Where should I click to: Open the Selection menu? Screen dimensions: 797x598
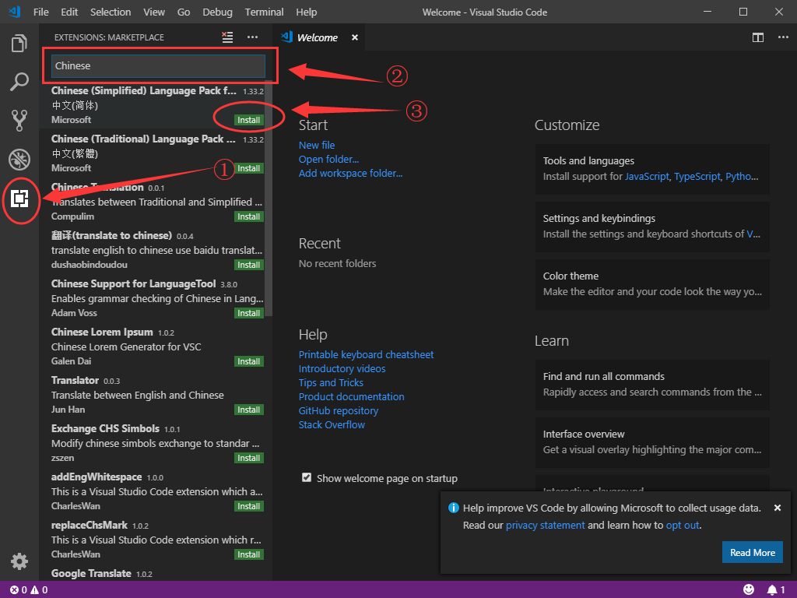[111, 12]
